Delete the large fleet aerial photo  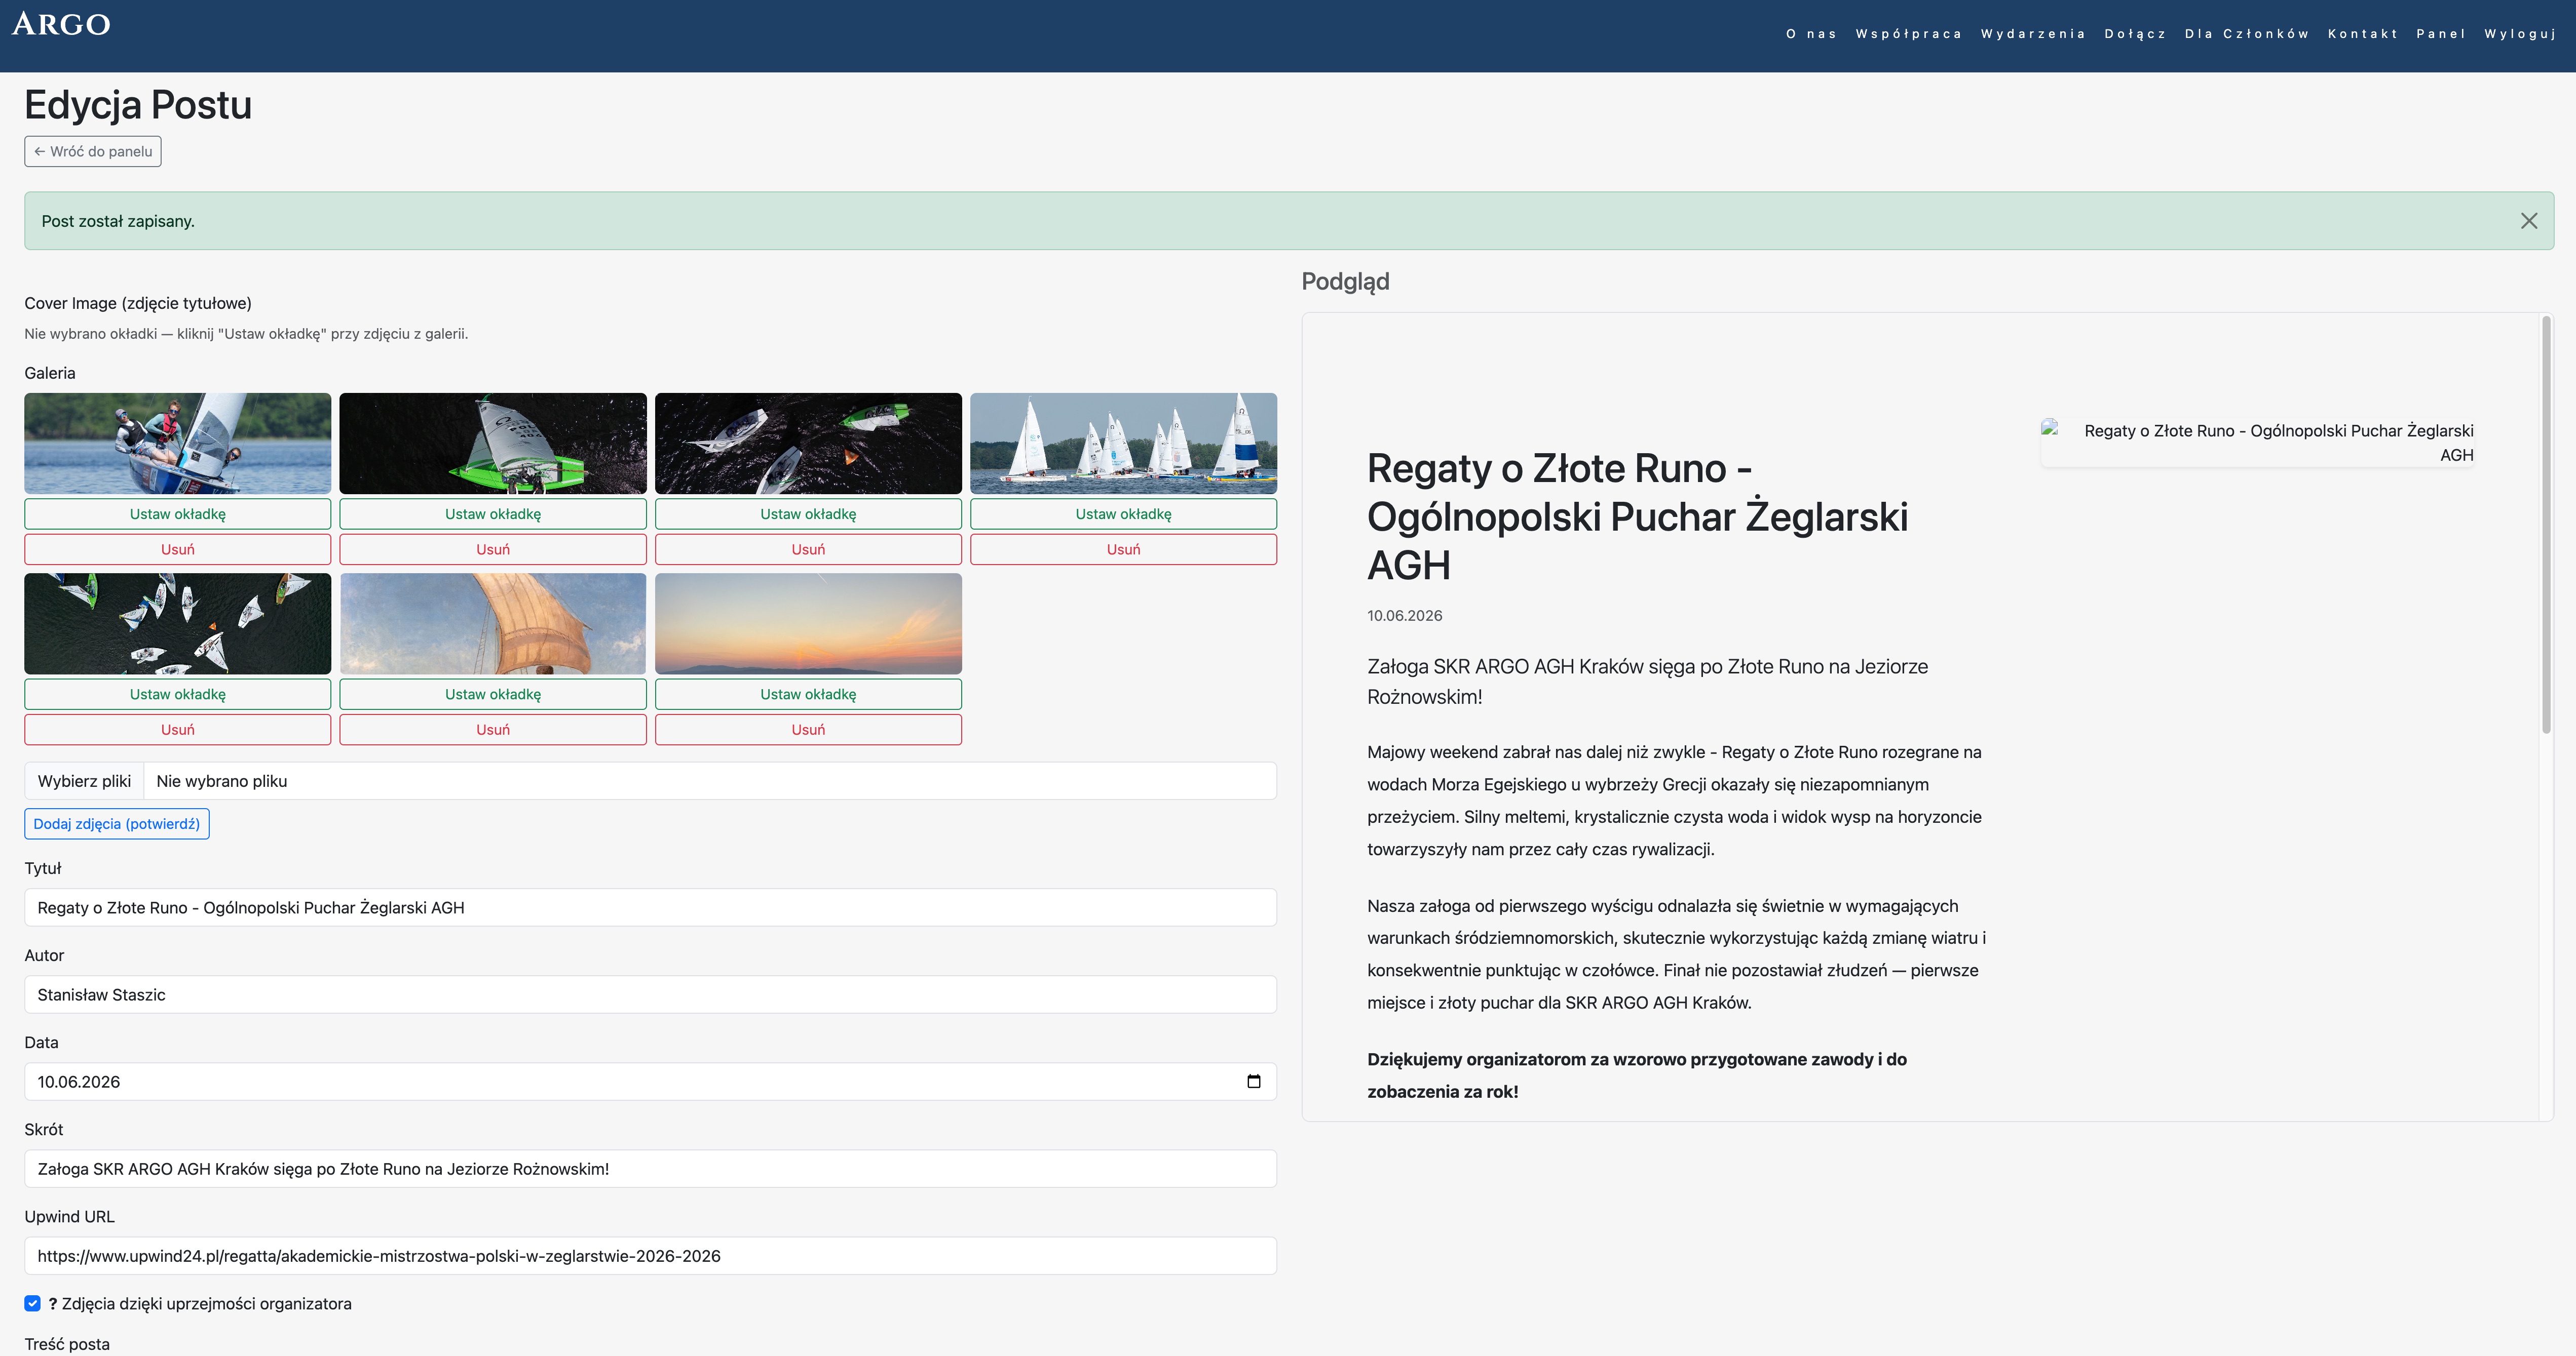pos(178,730)
